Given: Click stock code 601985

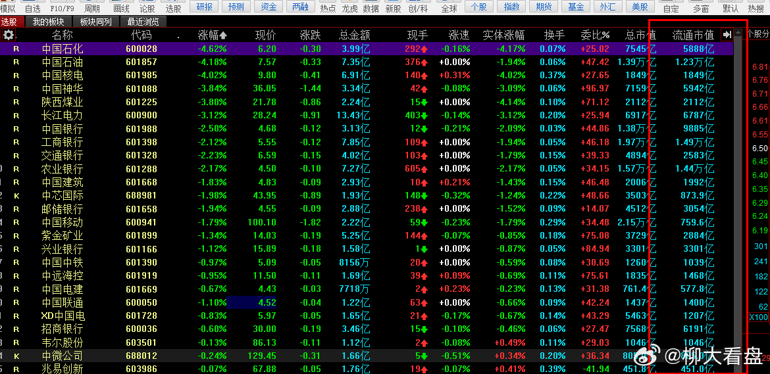Looking at the screenshot, I should pyautogui.click(x=141, y=76).
